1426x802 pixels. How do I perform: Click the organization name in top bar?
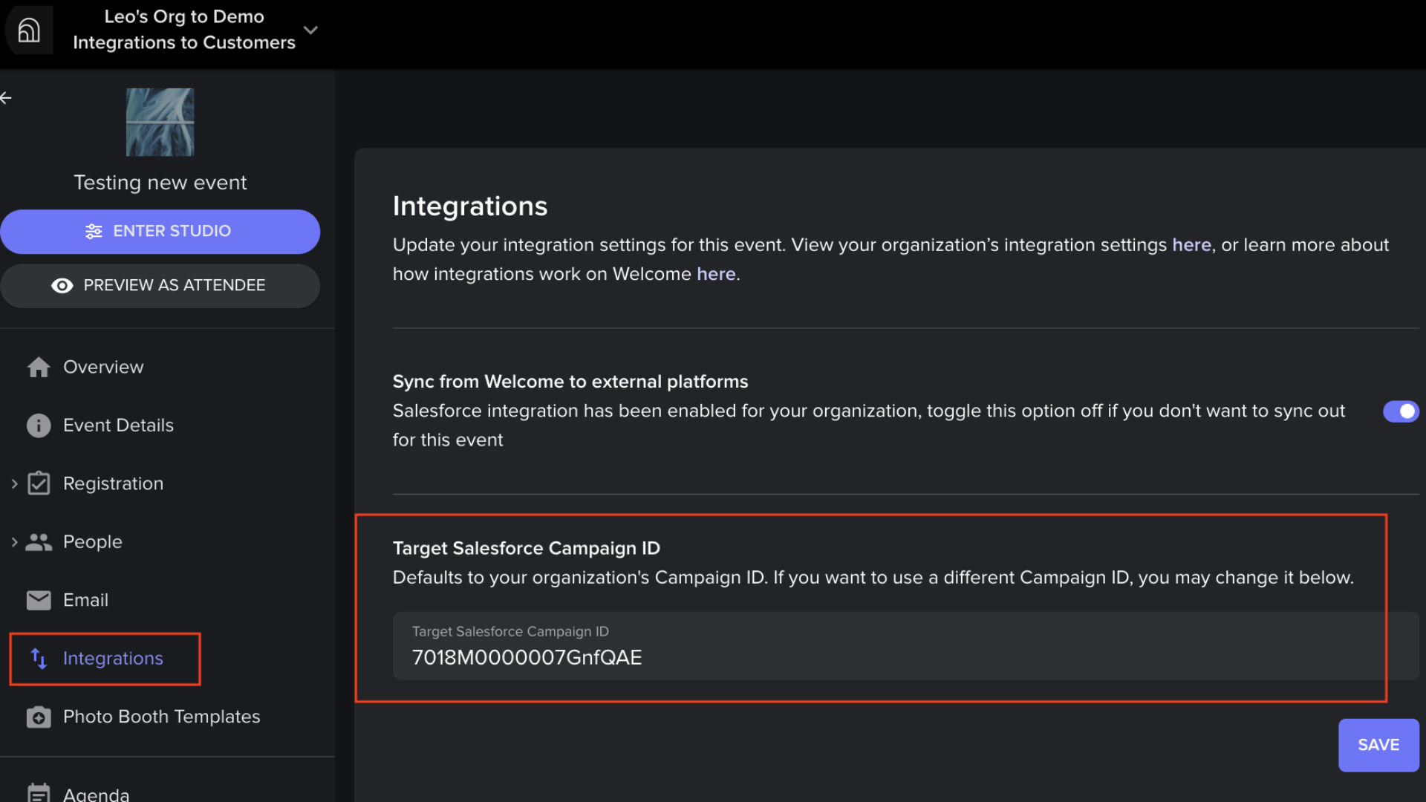(x=184, y=30)
